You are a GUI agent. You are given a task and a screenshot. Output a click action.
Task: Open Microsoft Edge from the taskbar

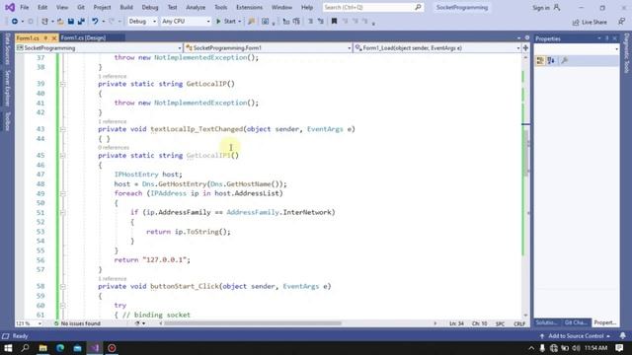(x=60, y=348)
